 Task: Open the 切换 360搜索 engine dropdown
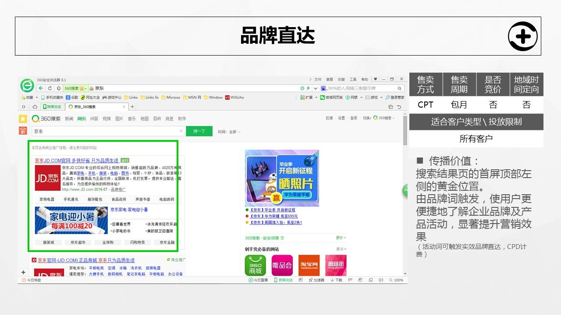pos(384,118)
